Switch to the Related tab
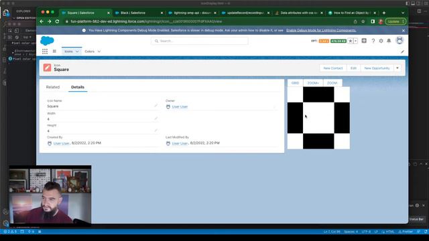429x241 pixels. click(x=53, y=87)
